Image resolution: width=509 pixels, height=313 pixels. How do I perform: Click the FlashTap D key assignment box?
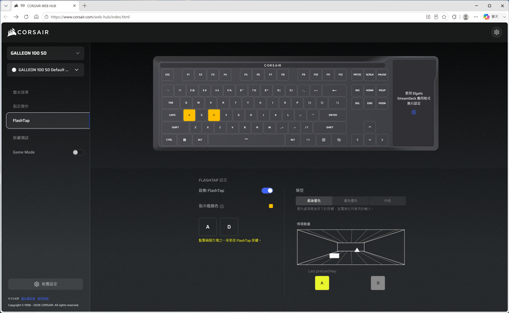229,227
